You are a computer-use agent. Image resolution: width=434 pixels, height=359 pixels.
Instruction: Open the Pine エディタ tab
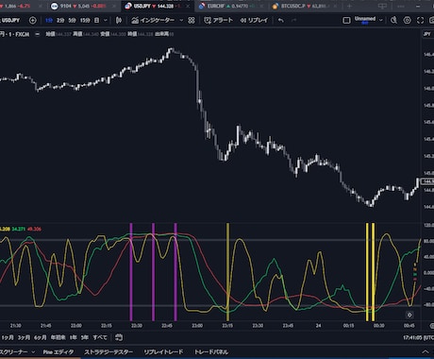pos(58,352)
